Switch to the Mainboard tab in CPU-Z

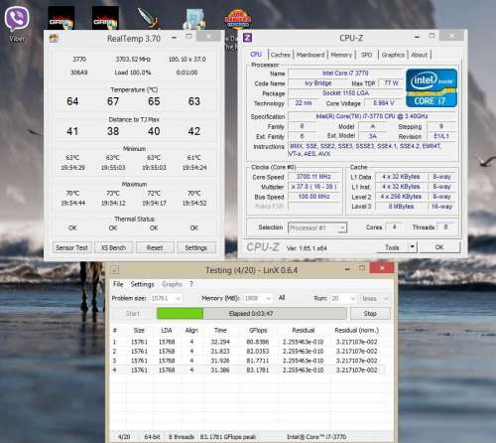(310, 55)
